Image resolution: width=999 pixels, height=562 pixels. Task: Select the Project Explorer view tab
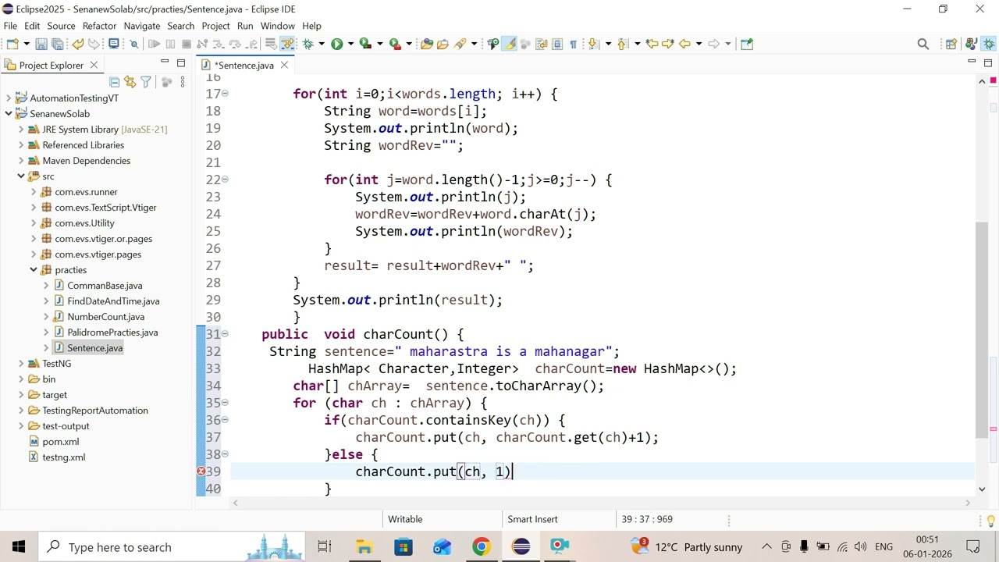tap(52, 66)
